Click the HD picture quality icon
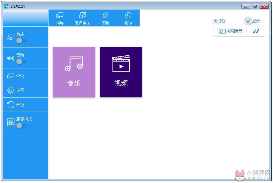The image size is (273, 183). [11, 37]
